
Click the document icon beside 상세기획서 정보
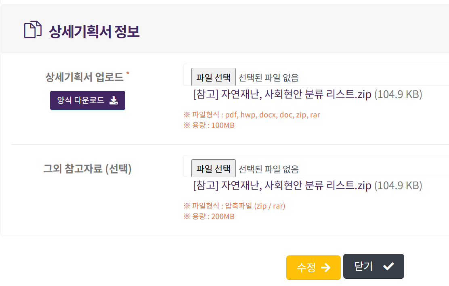[x=33, y=29]
